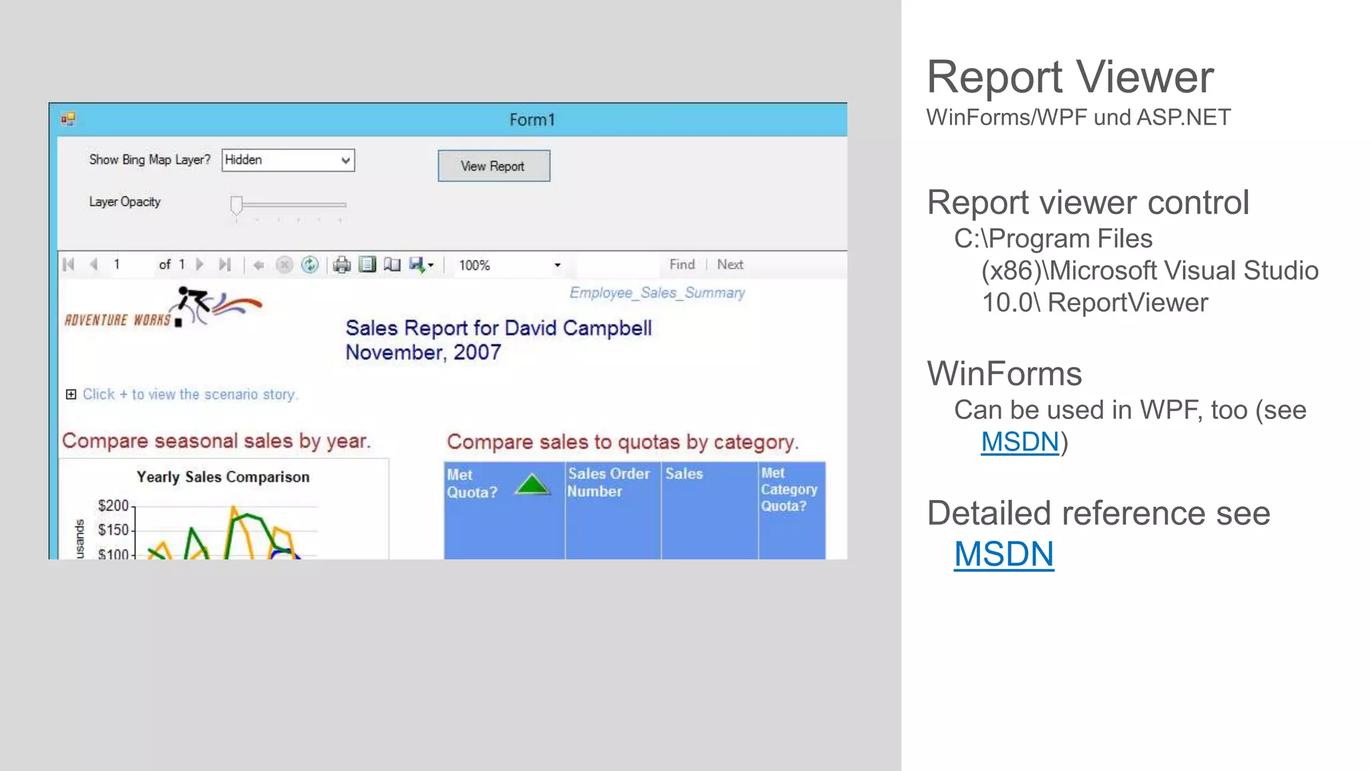This screenshot has width=1371, height=771.
Task: Stop report rendering
Action: coord(285,265)
